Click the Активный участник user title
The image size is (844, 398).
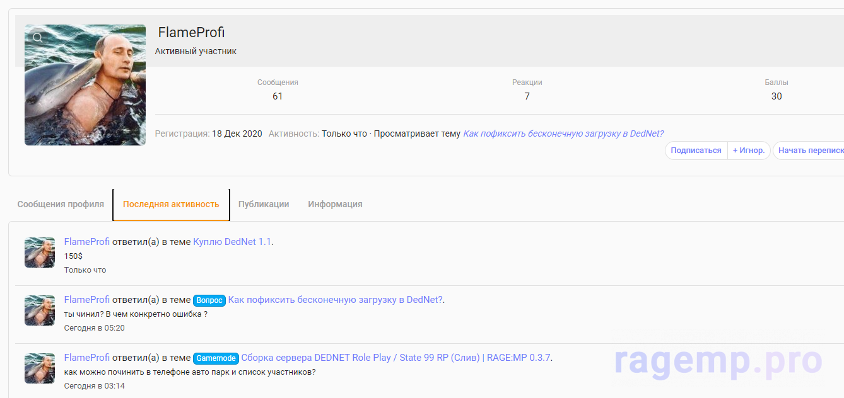(x=196, y=51)
